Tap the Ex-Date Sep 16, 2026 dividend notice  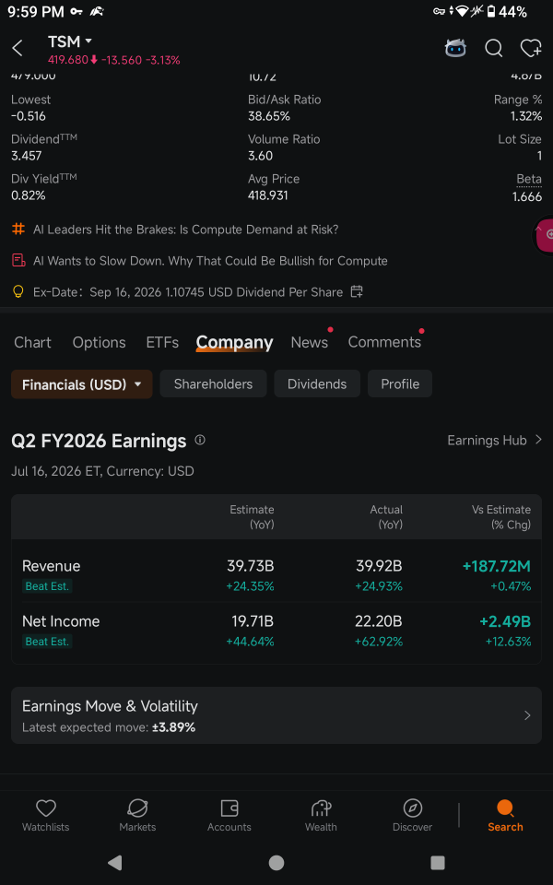coord(188,292)
